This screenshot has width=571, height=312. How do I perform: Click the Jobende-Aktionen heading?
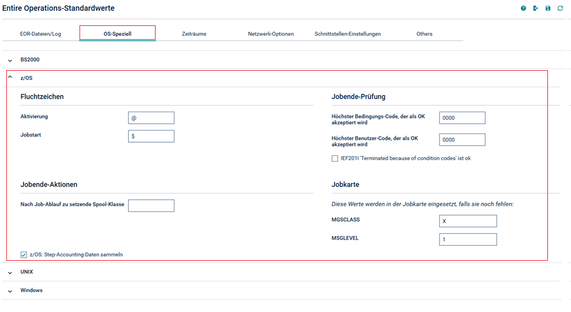point(49,184)
